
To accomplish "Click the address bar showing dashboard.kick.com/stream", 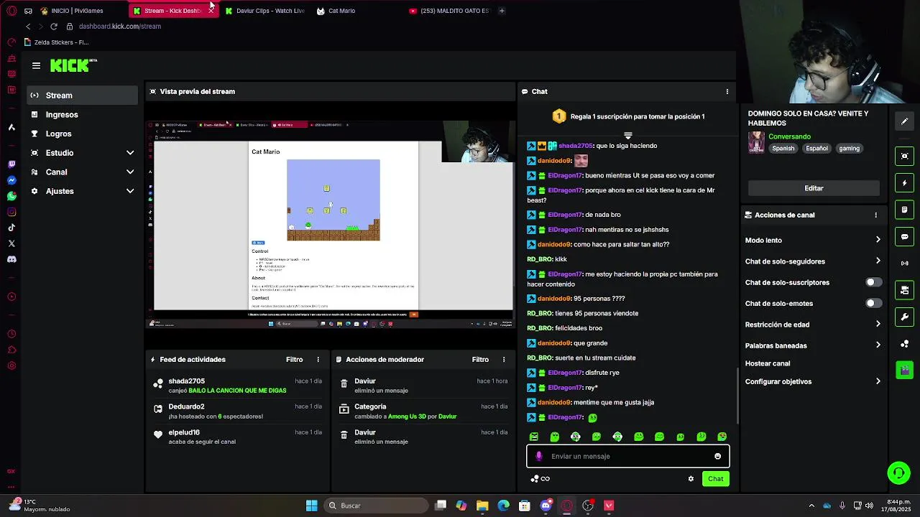I will (119, 27).
